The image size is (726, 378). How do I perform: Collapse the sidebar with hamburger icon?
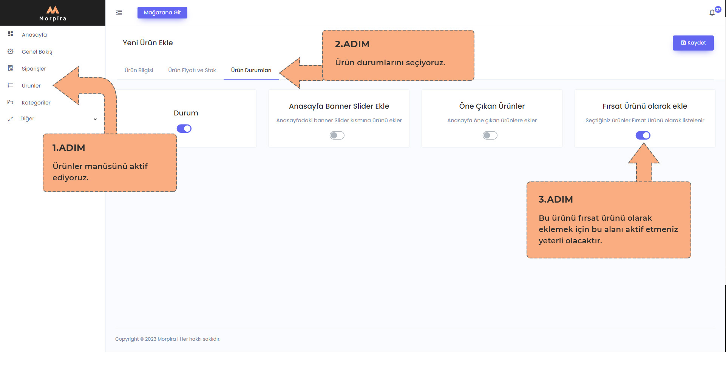(x=119, y=12)
